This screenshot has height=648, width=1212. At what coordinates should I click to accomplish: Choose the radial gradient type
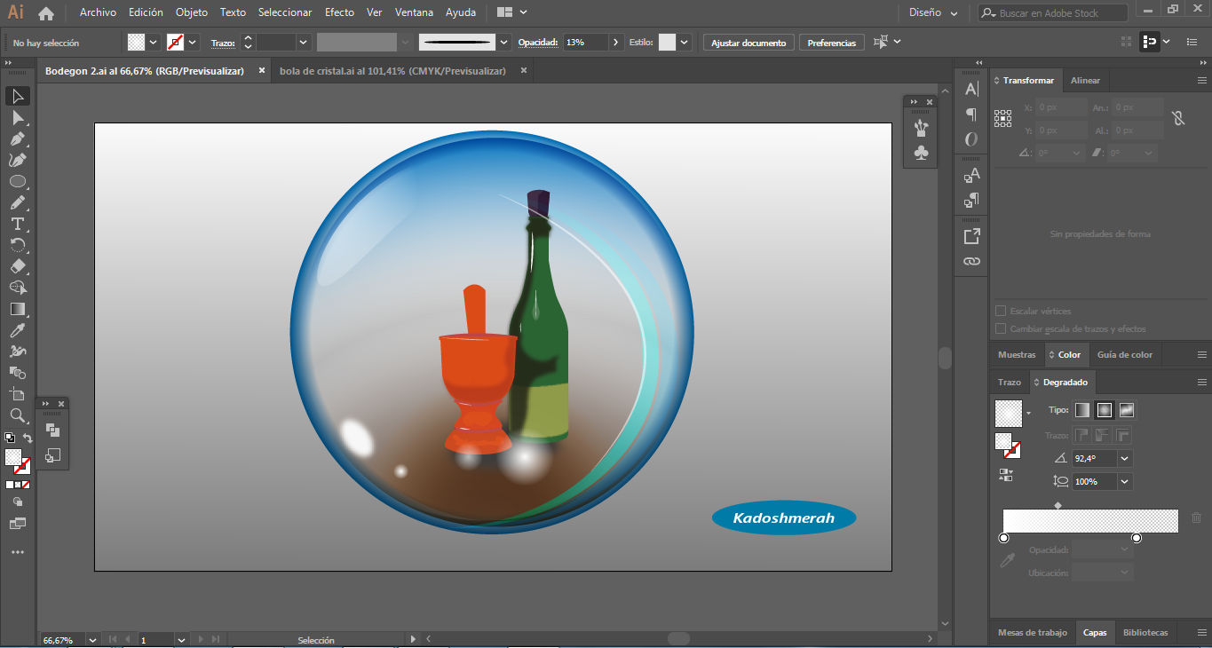(1105, 410)
